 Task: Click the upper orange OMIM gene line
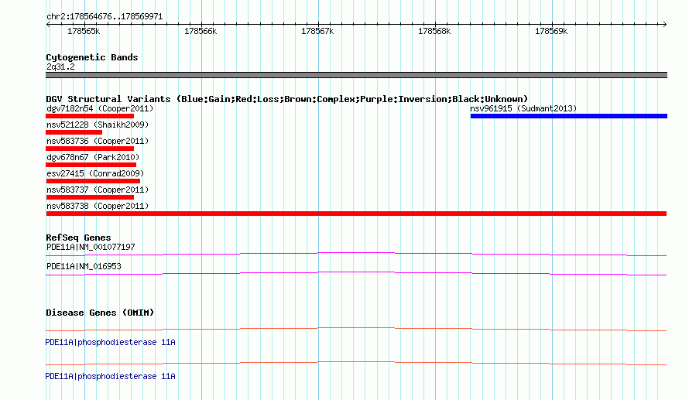pyautogui.click(x=356, y=328)
